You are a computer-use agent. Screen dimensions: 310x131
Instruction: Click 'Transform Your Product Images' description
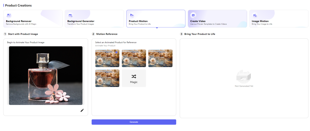81,24
